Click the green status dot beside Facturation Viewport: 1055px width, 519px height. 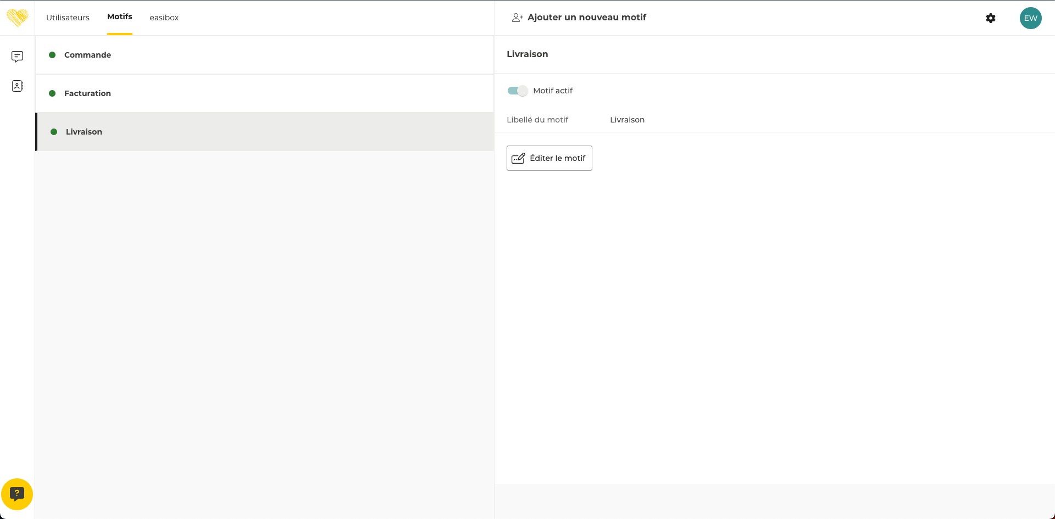(52, 93)
